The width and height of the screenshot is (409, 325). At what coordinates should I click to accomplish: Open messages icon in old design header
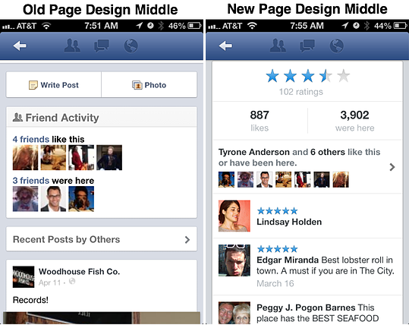coord(102,46)
